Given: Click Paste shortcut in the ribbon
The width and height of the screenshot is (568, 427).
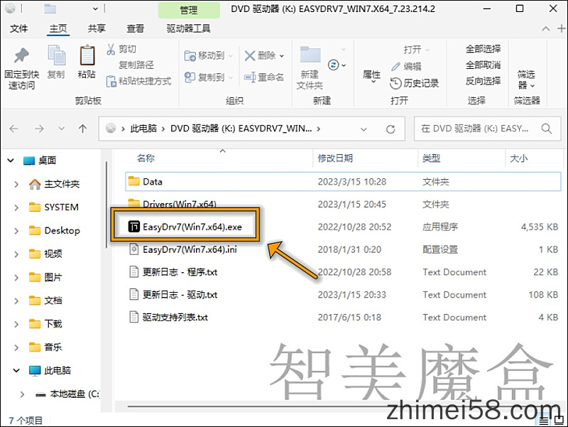Looking at the screenshot, I should click(x=138, y=81).
